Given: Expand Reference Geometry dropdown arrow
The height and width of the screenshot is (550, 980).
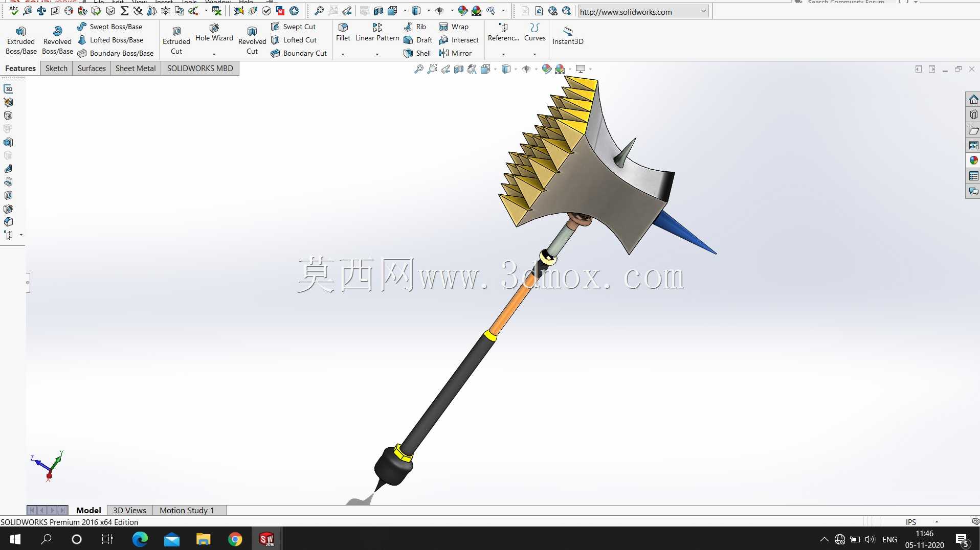Looking at the screenshot, I should coord(503,54).
